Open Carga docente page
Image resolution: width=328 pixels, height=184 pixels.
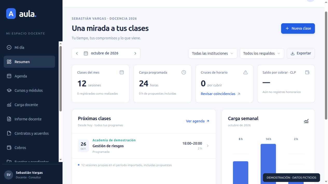[x=29, y=105]
